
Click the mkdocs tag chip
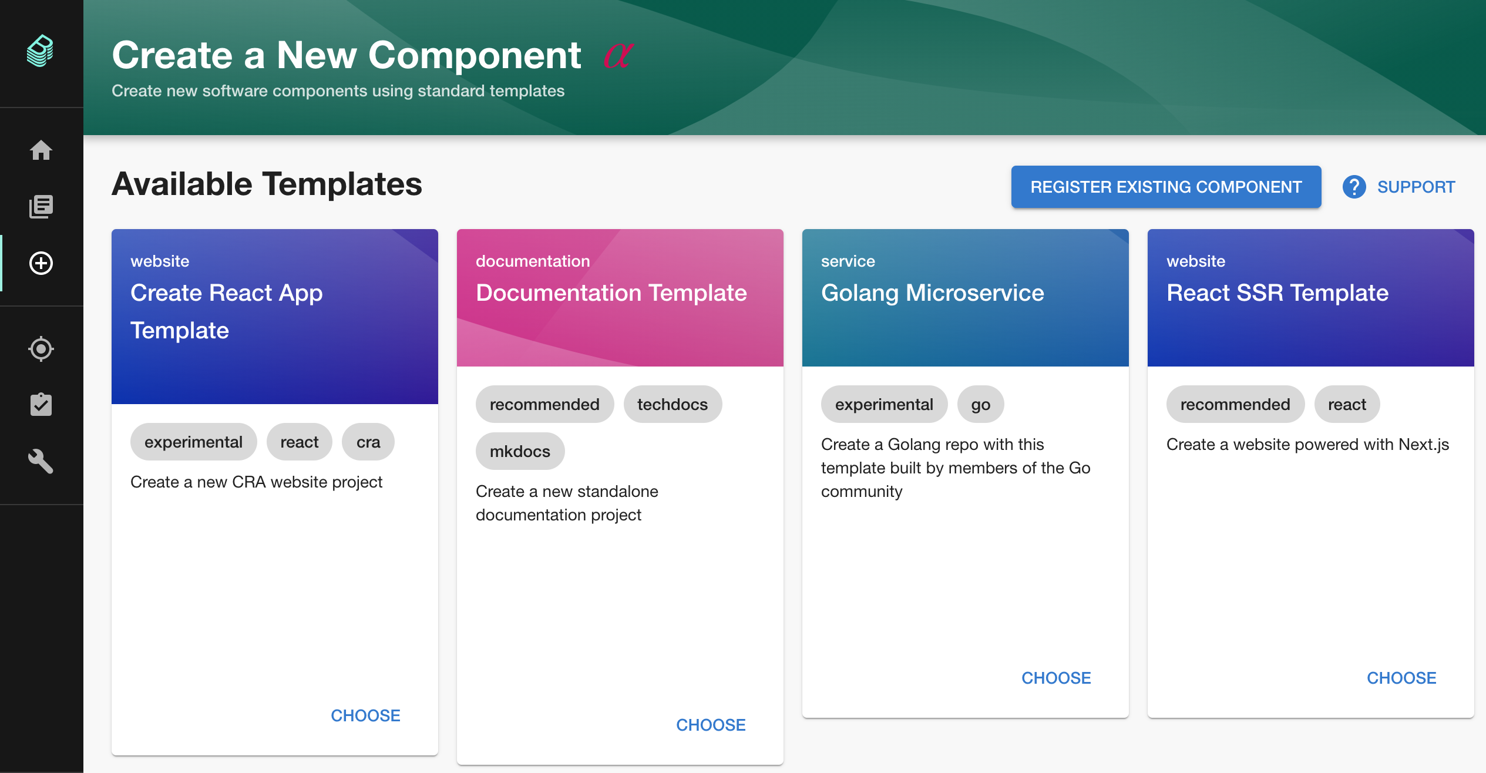[x=520, y=451]
